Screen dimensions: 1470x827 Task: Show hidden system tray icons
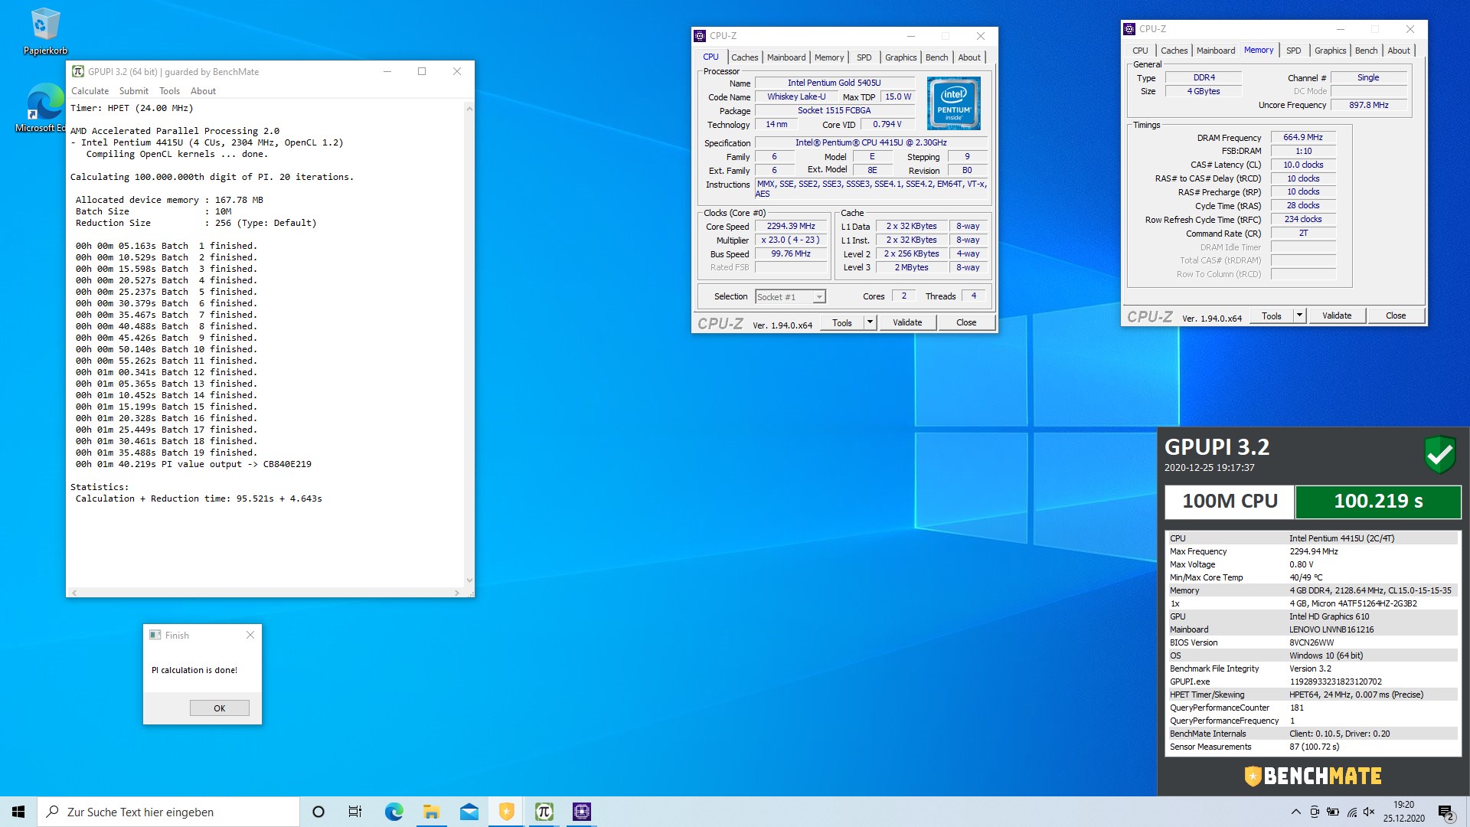click(1295, 812)
